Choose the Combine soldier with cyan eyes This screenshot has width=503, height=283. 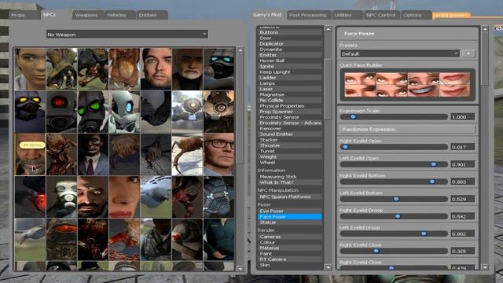218,69
